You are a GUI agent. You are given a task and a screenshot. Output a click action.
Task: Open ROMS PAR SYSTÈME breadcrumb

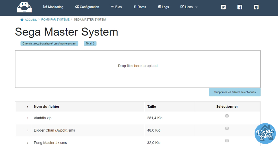click(x=55, y=20)
